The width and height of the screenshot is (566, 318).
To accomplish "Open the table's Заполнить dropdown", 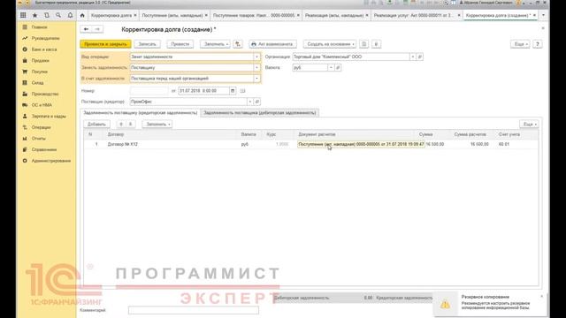I will coord(157,124).
